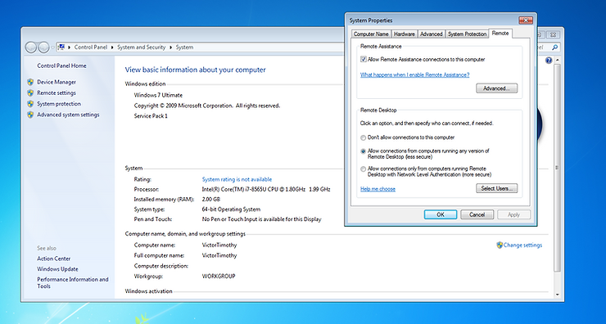Open the System Protection tab
This screenshot has width=606, height=324.
pos(467,34)
